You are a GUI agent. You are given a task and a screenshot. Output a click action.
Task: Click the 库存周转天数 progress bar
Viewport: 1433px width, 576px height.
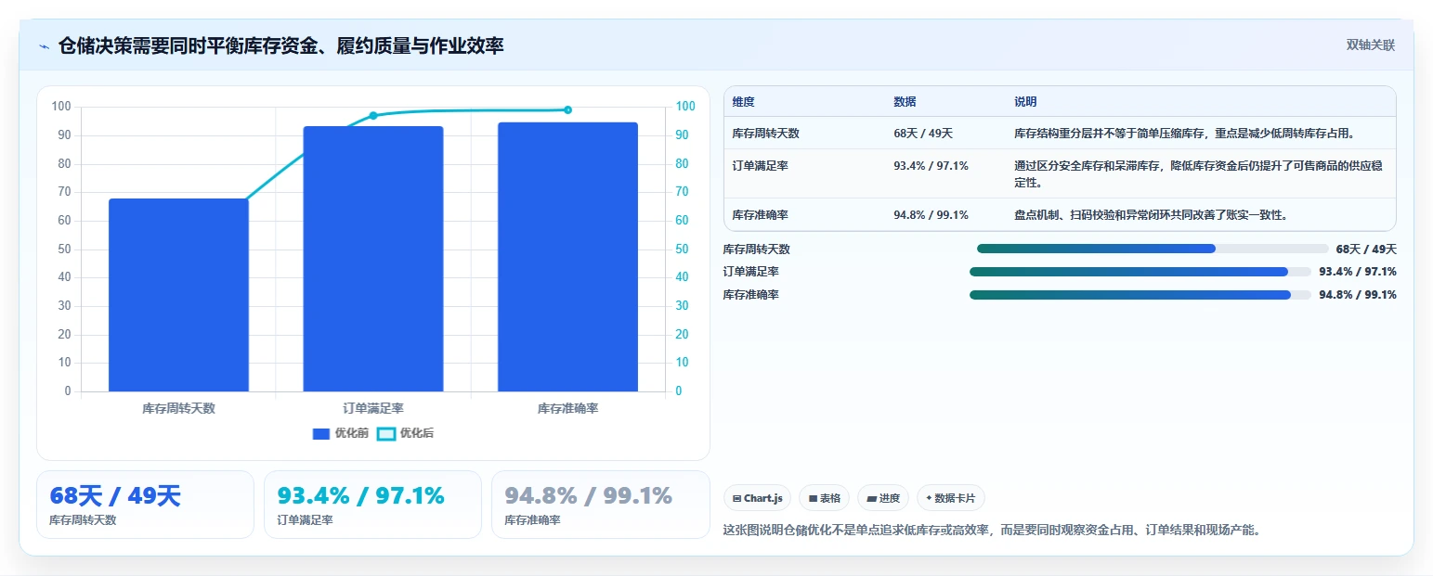coord(1153,249)
